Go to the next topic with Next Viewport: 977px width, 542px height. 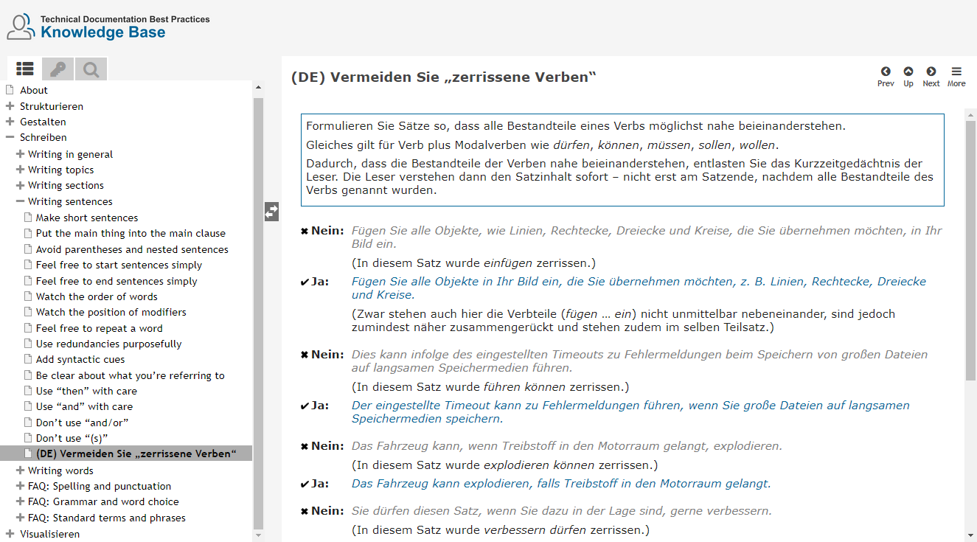pyautogui.click(x=931, y=77)
